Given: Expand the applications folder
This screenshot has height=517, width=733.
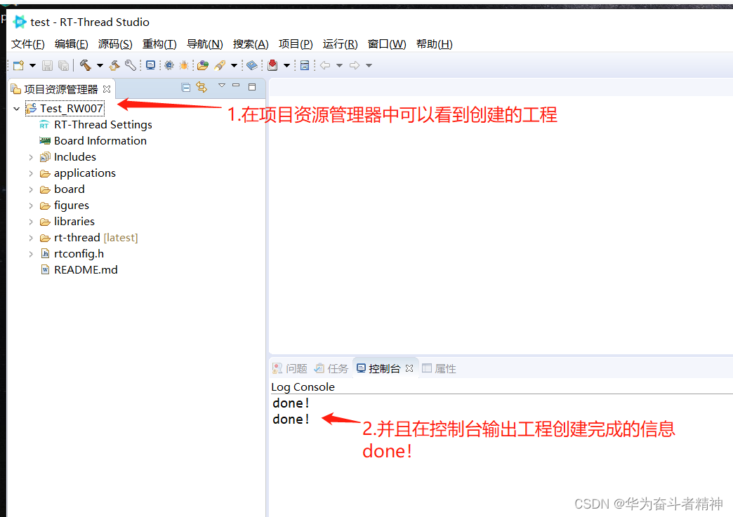Looking at the screenshot, I should click(31, 174).
